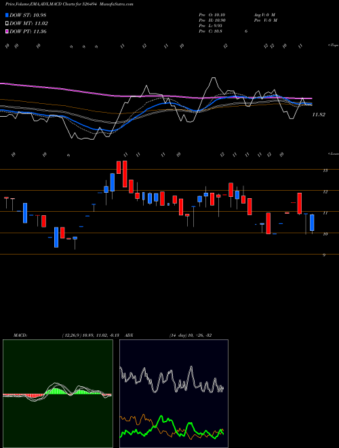Open the green MACD histogram panel
This screenshot has height=448, width=339.
click(x=58, y=394)
